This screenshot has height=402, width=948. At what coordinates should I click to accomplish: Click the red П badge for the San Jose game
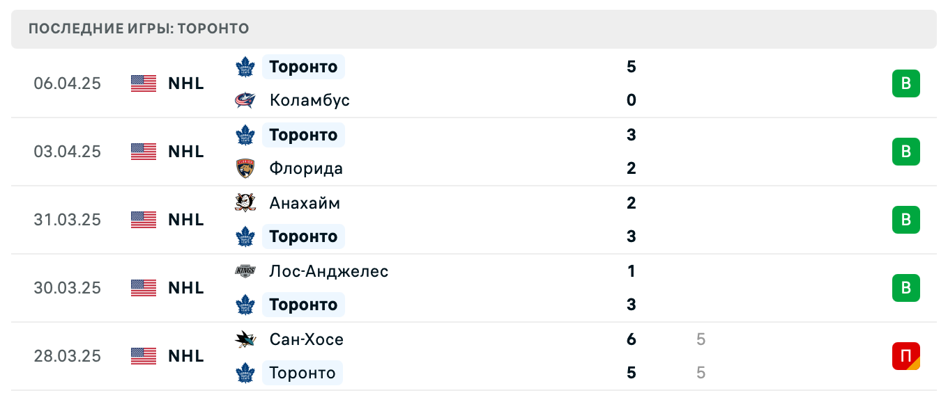click(x=905, y=356)
